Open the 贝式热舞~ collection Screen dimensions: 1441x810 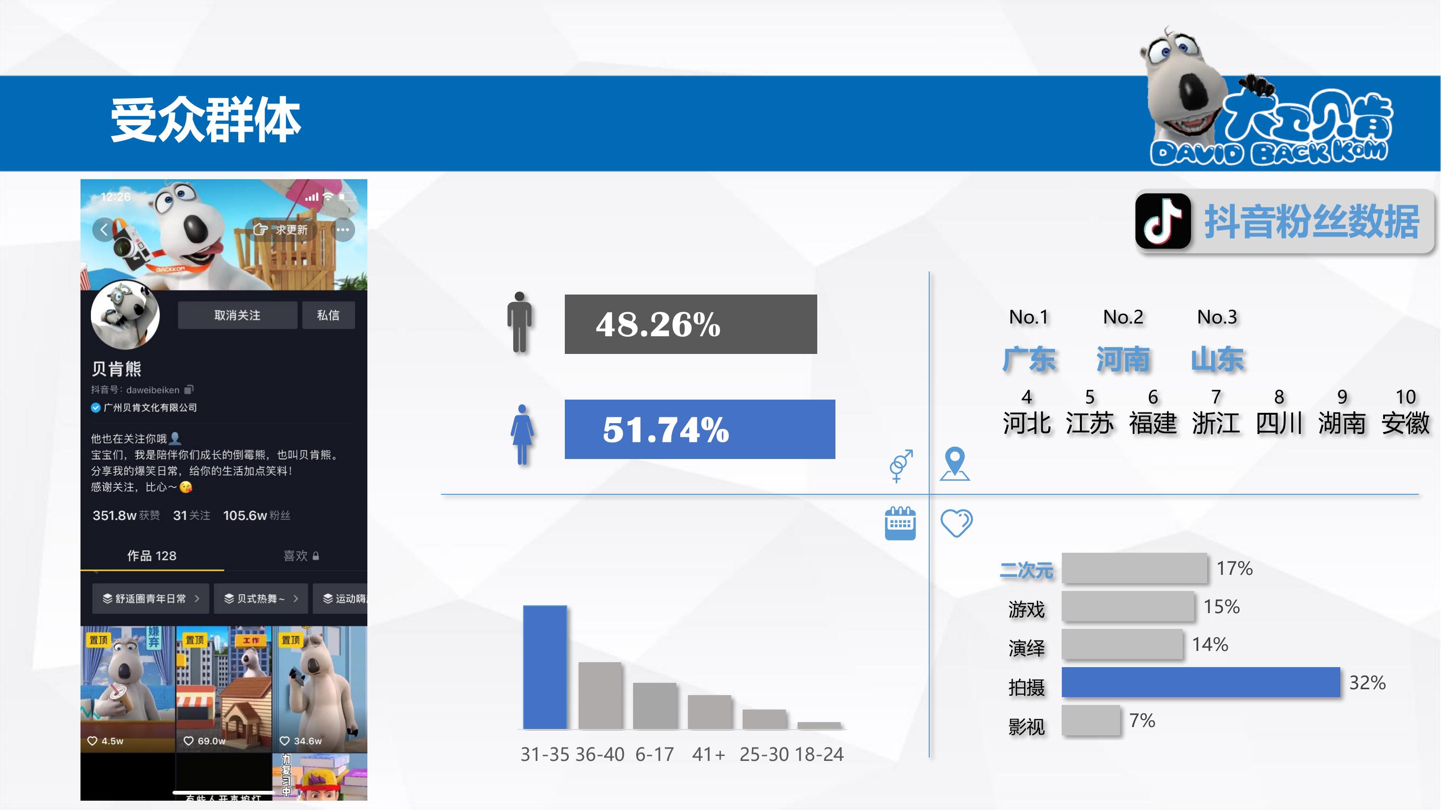coord(261,599)
